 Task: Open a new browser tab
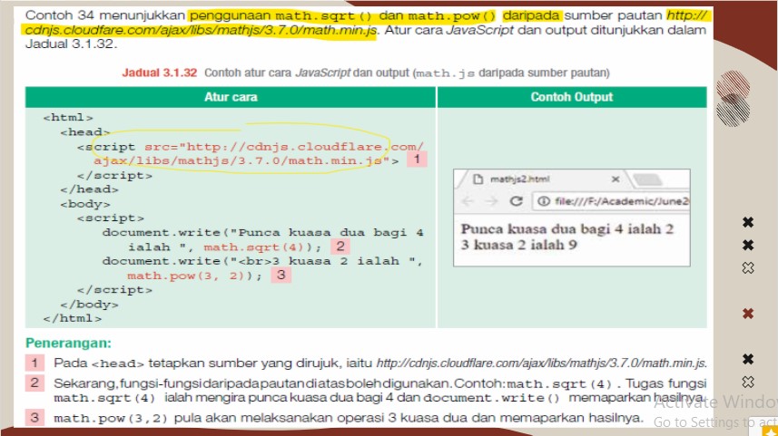pyautogui.click(x=647, y=179)
